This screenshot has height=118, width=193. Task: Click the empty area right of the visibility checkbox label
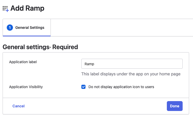point(171,87)
